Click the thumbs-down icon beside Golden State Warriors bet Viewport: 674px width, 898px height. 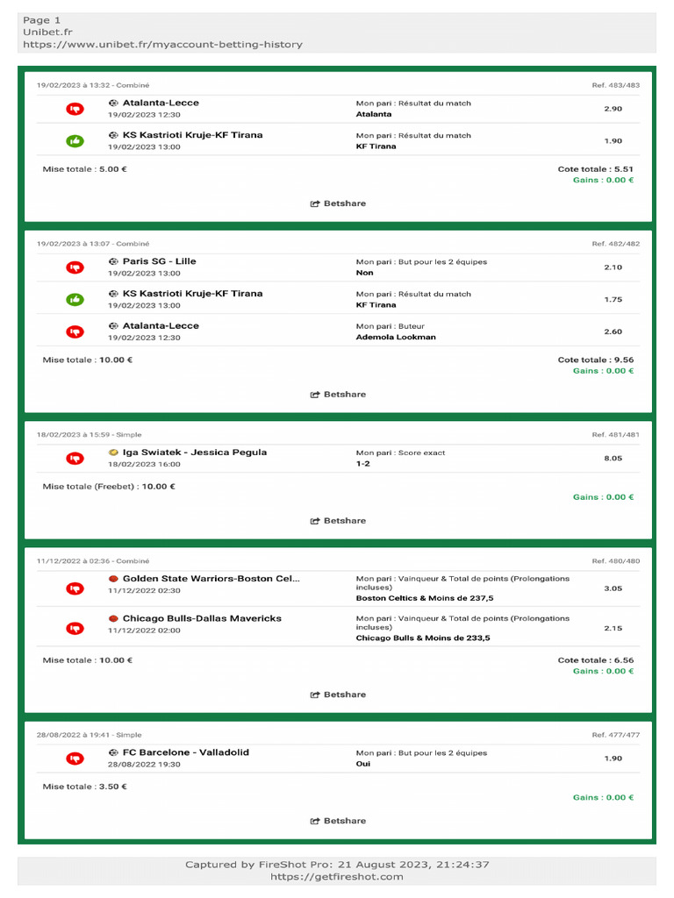coord(75,588)
